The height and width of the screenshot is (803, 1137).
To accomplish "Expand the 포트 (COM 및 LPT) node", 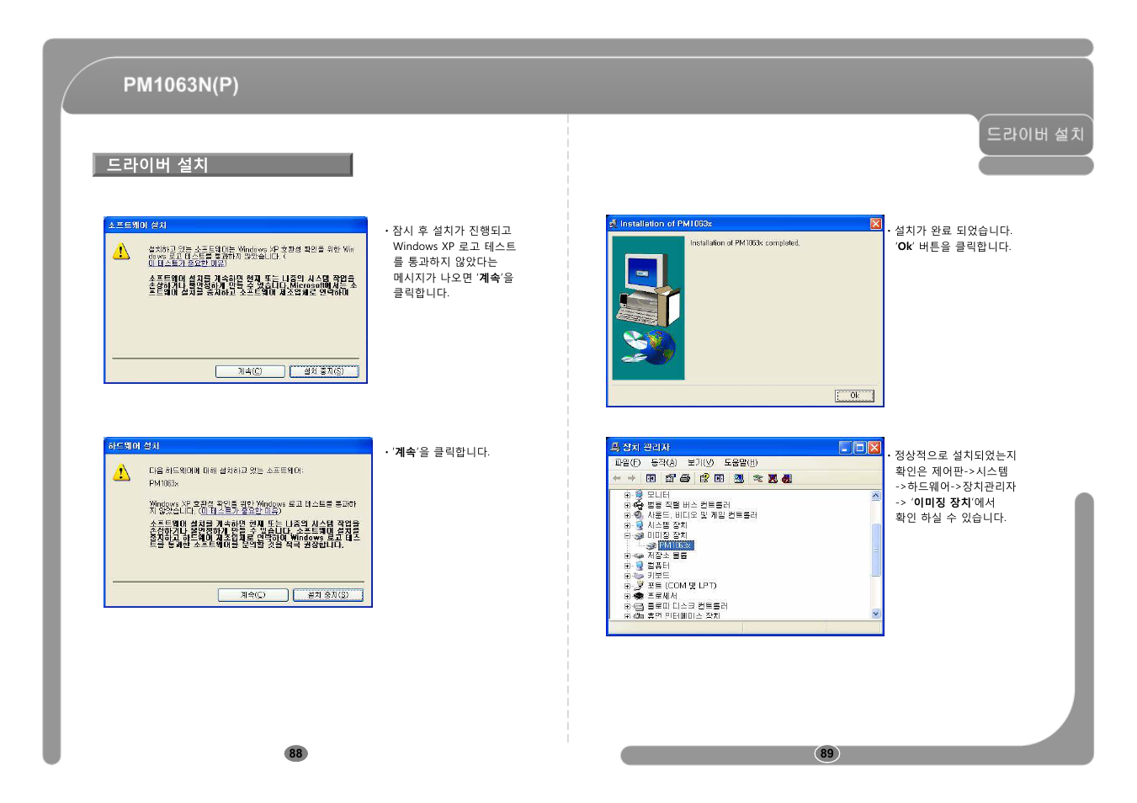I will pos(627,586).
